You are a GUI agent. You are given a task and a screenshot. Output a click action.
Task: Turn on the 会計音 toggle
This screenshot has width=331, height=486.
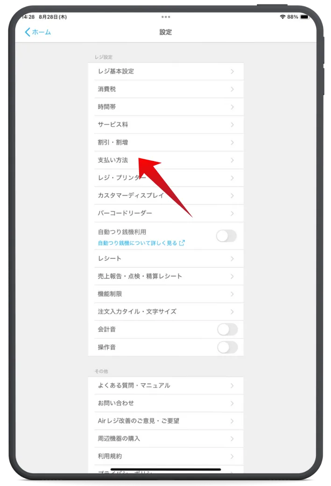(x=227, y=330)
